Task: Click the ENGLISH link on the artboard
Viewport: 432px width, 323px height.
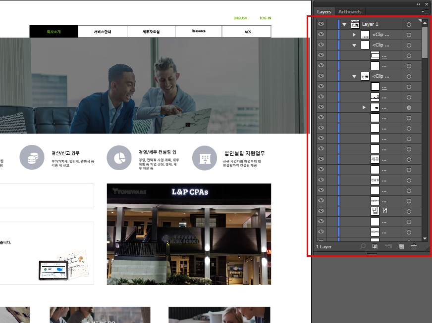Action: click(x=240, y=18)
